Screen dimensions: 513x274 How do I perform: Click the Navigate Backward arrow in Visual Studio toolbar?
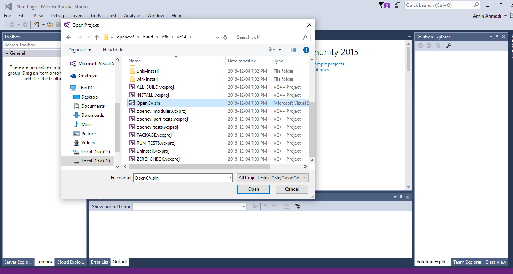[12, 25]
